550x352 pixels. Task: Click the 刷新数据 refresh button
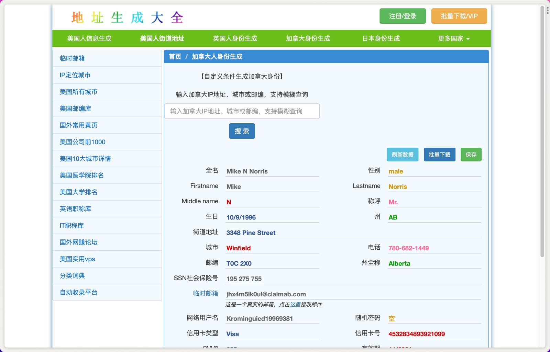[403, 155]
